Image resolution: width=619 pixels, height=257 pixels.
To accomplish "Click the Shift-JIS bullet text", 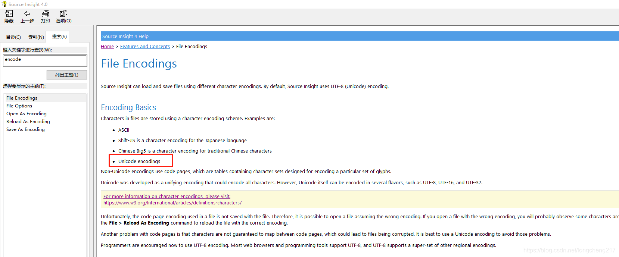I will pos(183,140).
